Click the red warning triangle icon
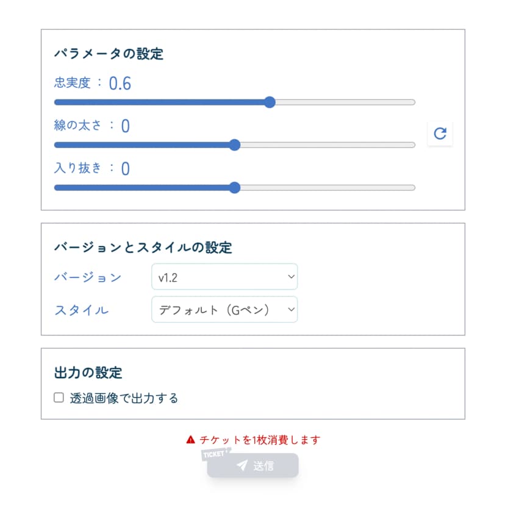This screenshot has height=505, width=505. (x=190, y=439)
